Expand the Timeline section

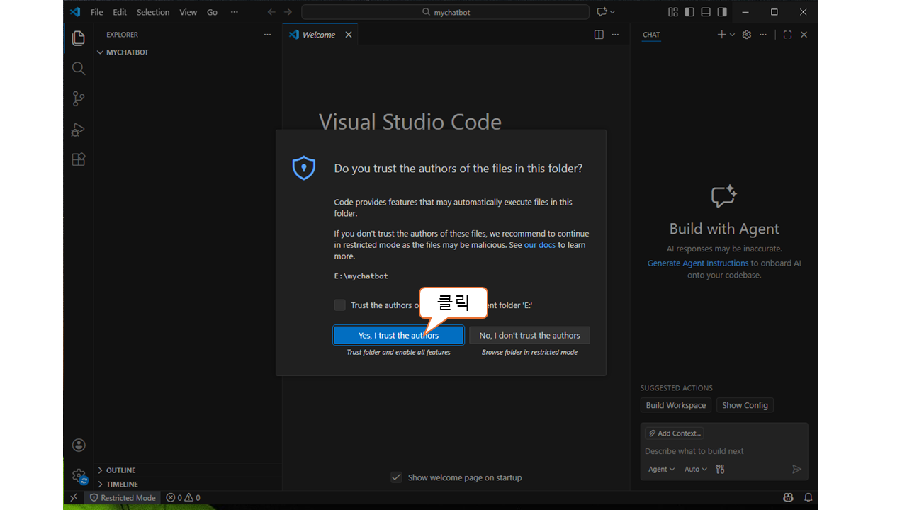pos(122,484)
